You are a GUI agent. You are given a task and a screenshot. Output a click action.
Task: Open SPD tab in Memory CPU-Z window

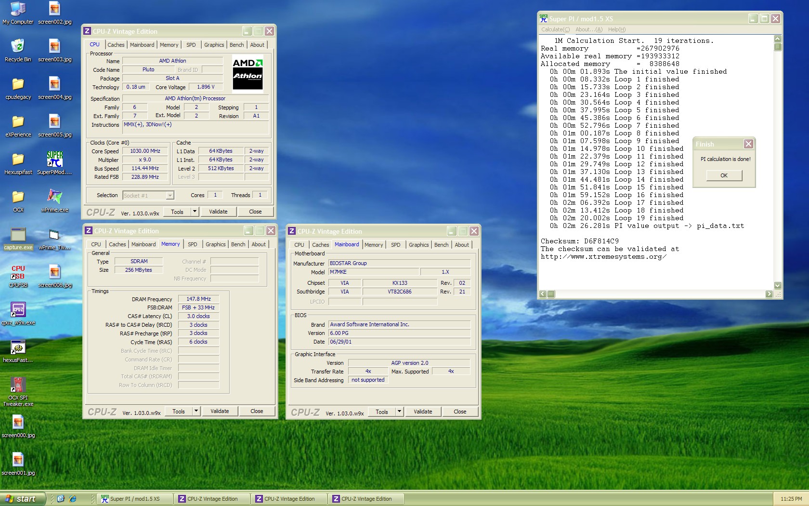(193, 244)
